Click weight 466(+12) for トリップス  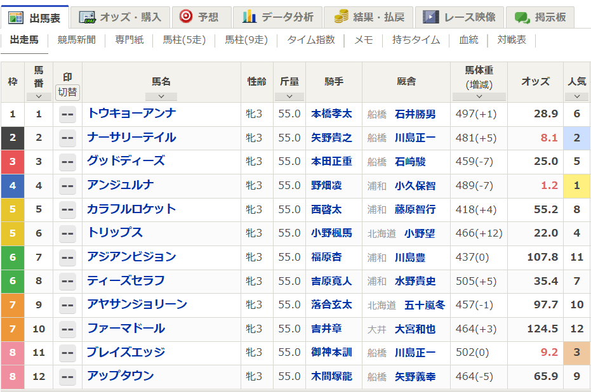point(479,233)
